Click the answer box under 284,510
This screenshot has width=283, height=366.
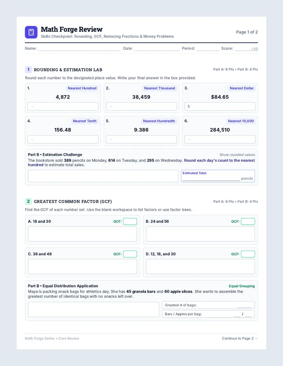(220, 139)
